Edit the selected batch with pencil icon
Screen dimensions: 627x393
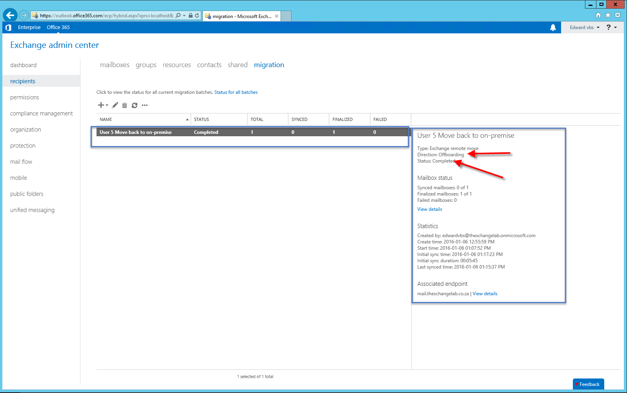(x=115, y=105)
